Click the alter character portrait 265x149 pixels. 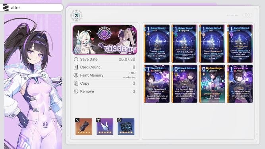point(33,81)
